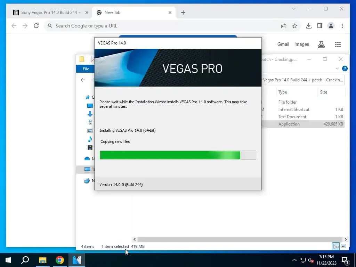The width and height of the screenshot is (356, 267).
Task: Open the Windows Start menu
Action: tap(8, 260)
